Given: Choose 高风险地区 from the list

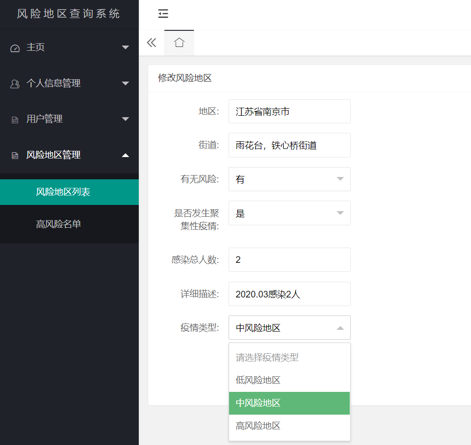Looking at the screenshot, I should [289, 426].
